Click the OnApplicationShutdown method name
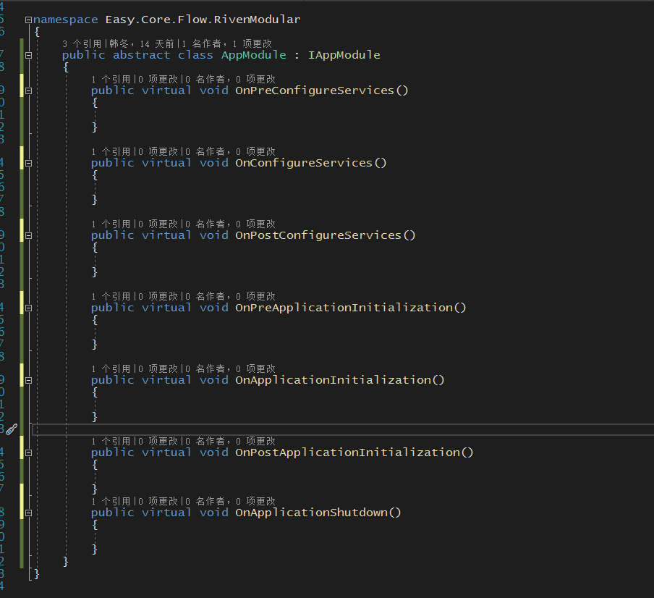 tap(311, 513)
